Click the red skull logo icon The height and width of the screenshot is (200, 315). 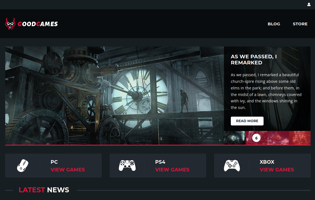click(x=10, y=24)
